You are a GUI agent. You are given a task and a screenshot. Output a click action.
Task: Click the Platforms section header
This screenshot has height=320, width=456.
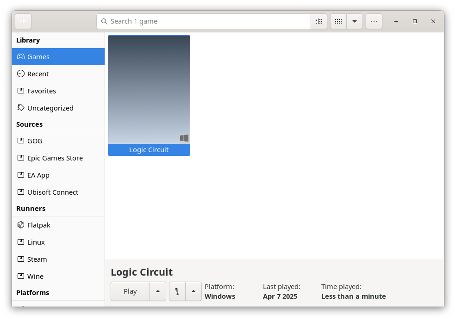pos(32,293)
